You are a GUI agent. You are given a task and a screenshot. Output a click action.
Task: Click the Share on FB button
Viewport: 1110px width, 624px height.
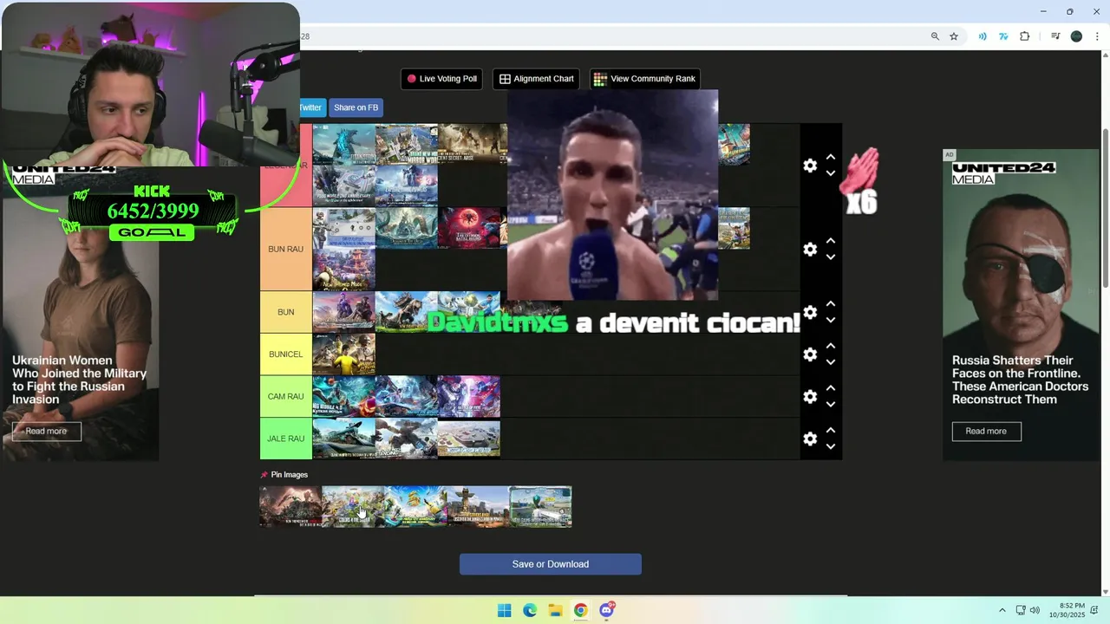(x=356, y=107)
